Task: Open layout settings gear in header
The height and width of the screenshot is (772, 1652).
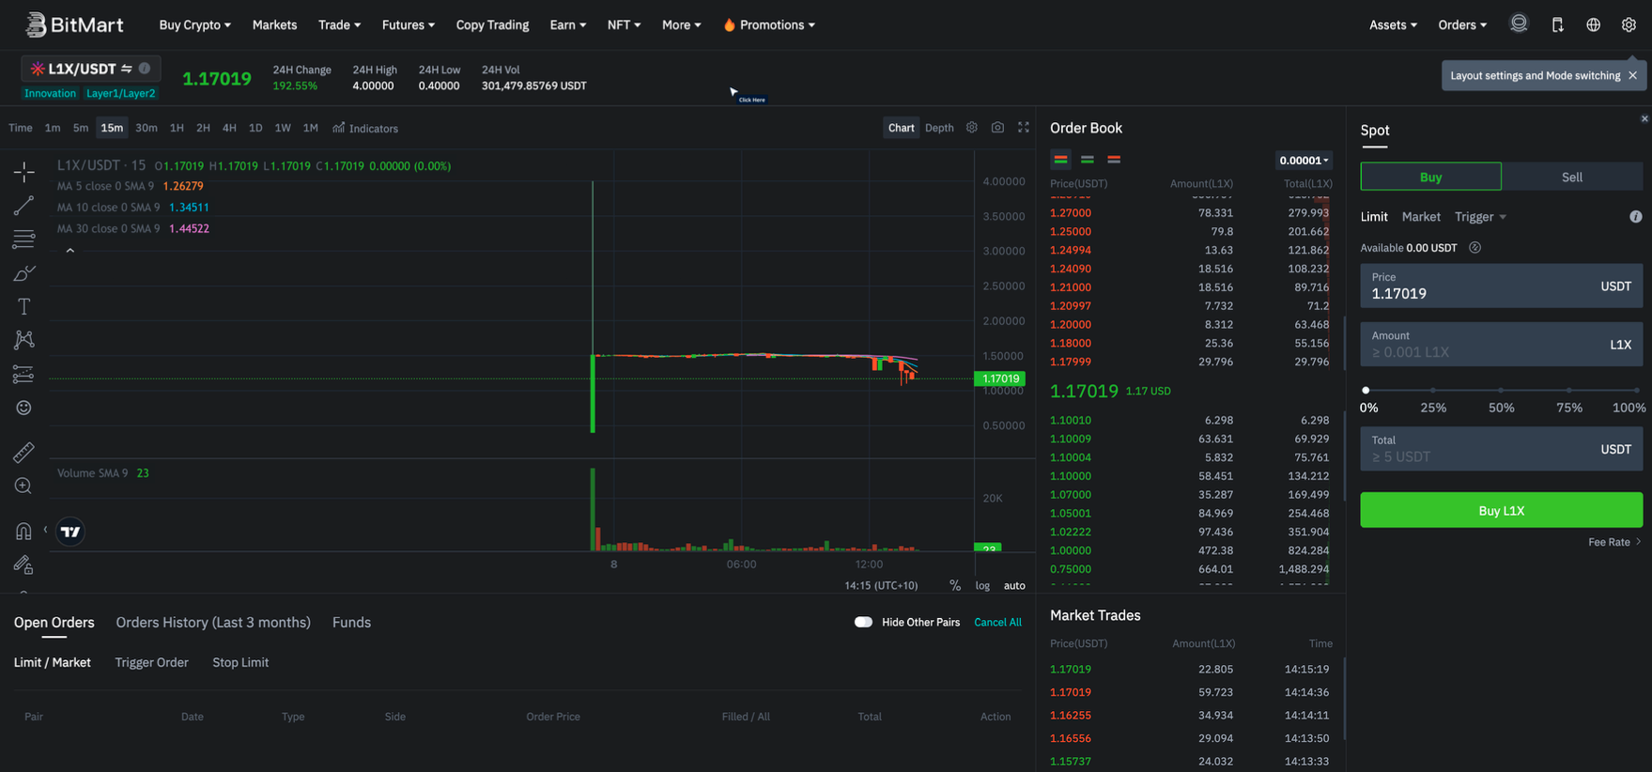Action: point(1629,25)
